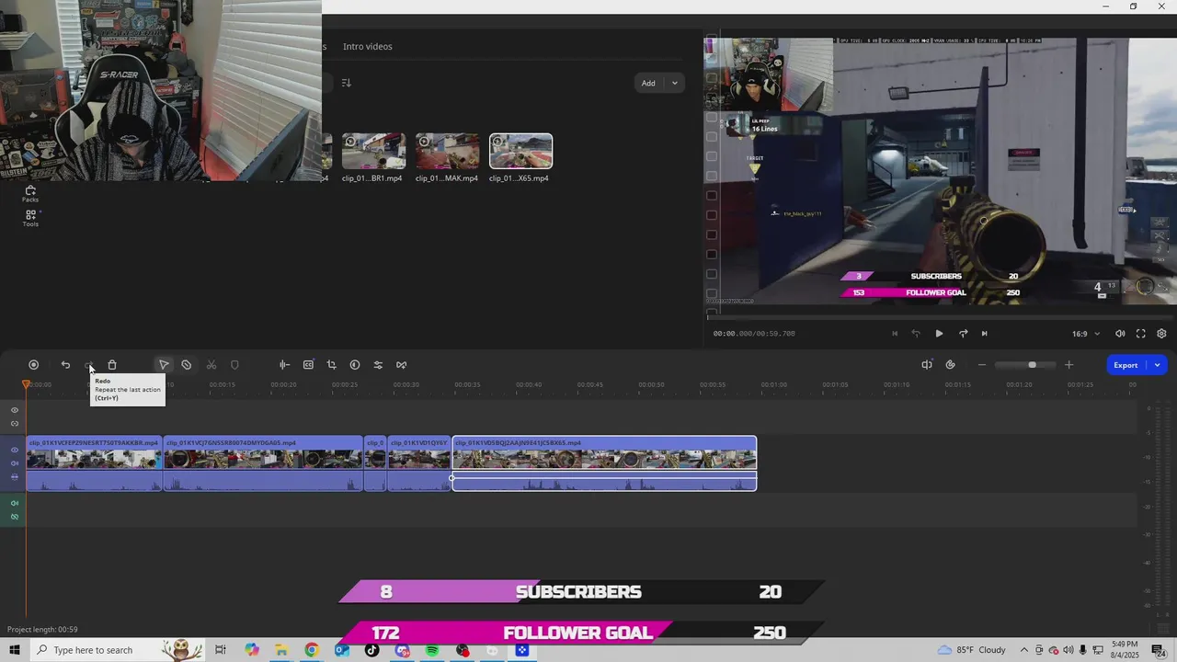The height and width of the screenshot is (662, 1177).
Task: Select the short clip labeled clip_0
Action: point(375,463)
